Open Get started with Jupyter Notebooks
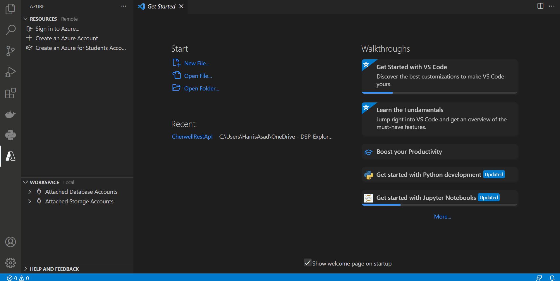The image size is (560, 281). click(440, 198)
